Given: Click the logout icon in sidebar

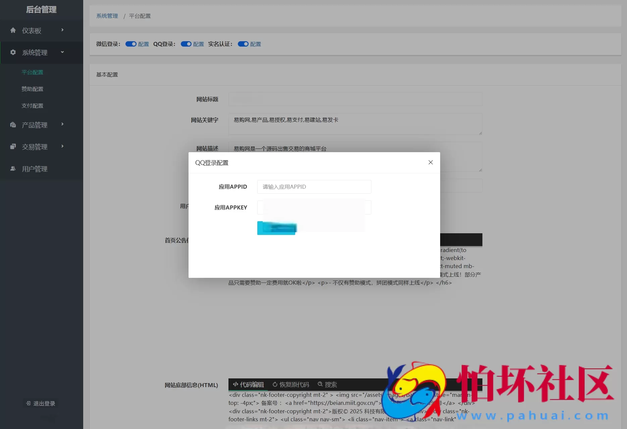Looking at the screenshot, I should tap(29, 403).
